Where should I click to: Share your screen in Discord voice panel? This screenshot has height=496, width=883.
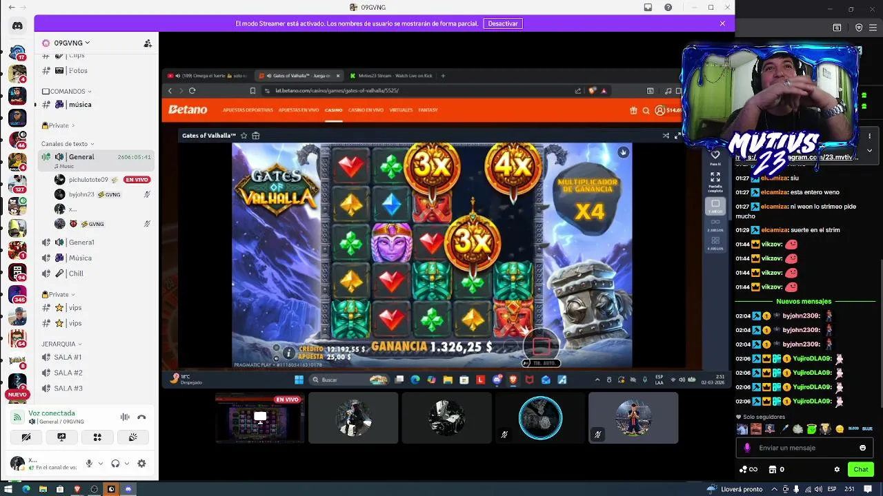61,437
